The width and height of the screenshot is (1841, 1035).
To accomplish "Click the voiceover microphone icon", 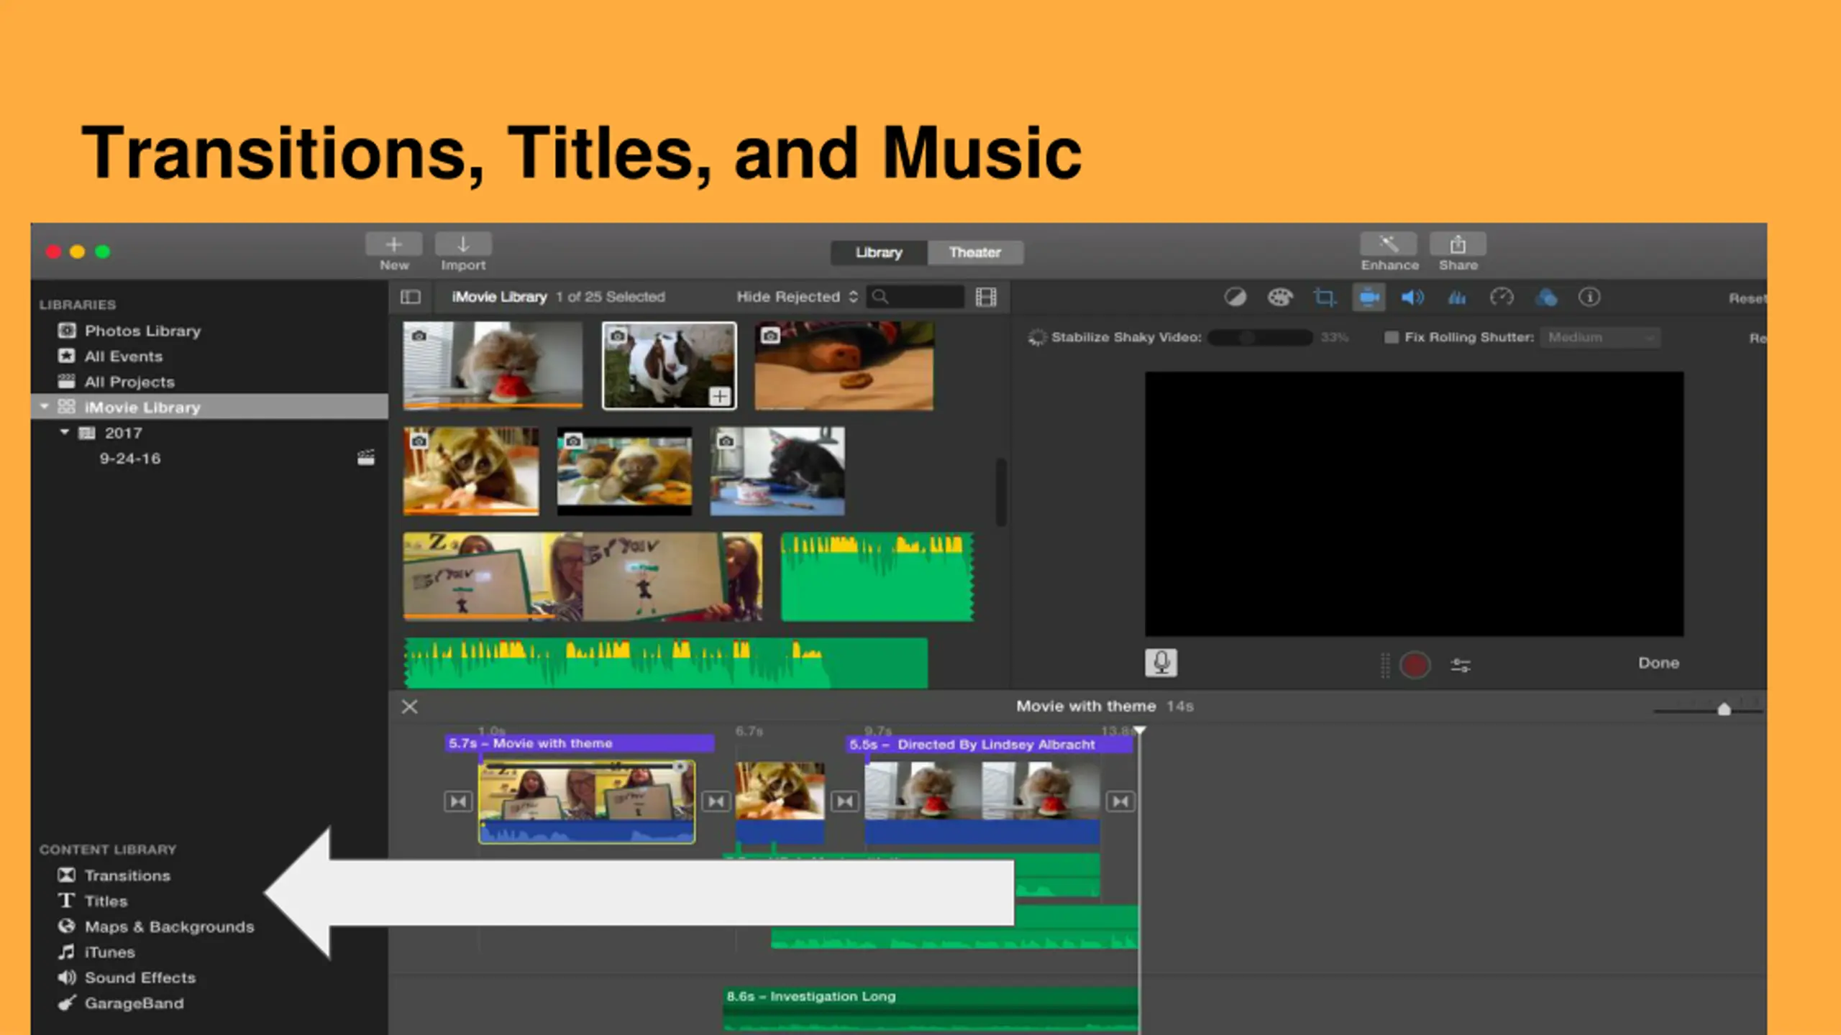I will tap(1161, 663).
